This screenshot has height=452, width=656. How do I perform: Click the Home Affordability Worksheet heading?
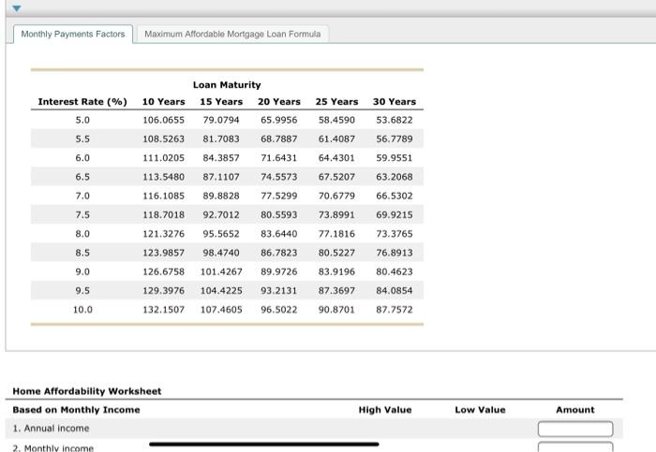click(x=87, y=391)
